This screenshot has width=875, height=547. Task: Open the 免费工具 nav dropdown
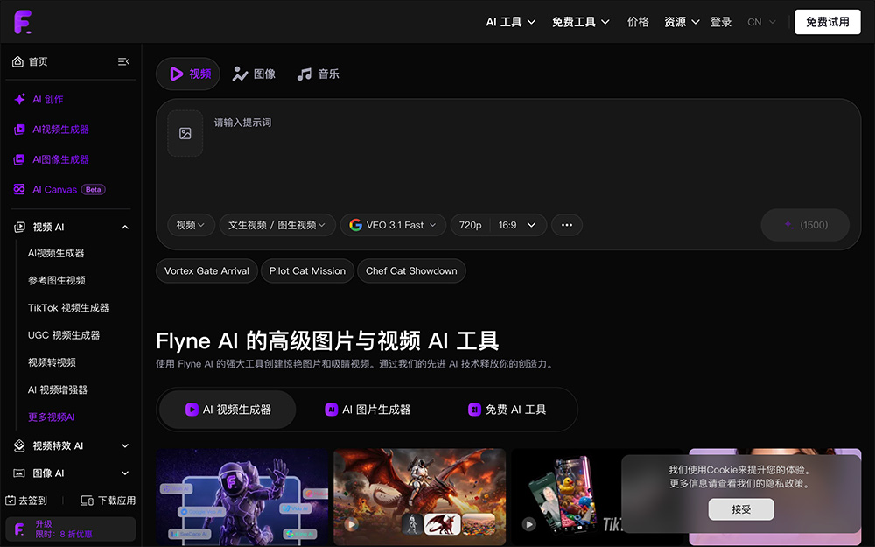pos(580,22)
